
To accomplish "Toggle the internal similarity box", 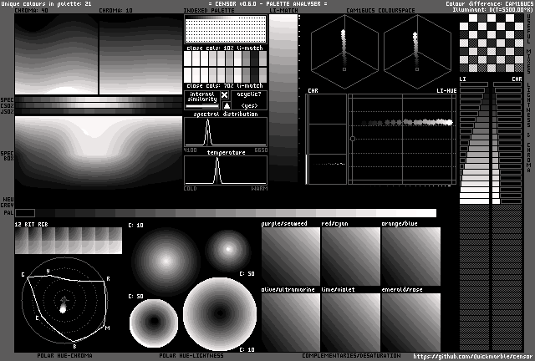I will pos(201,100).
